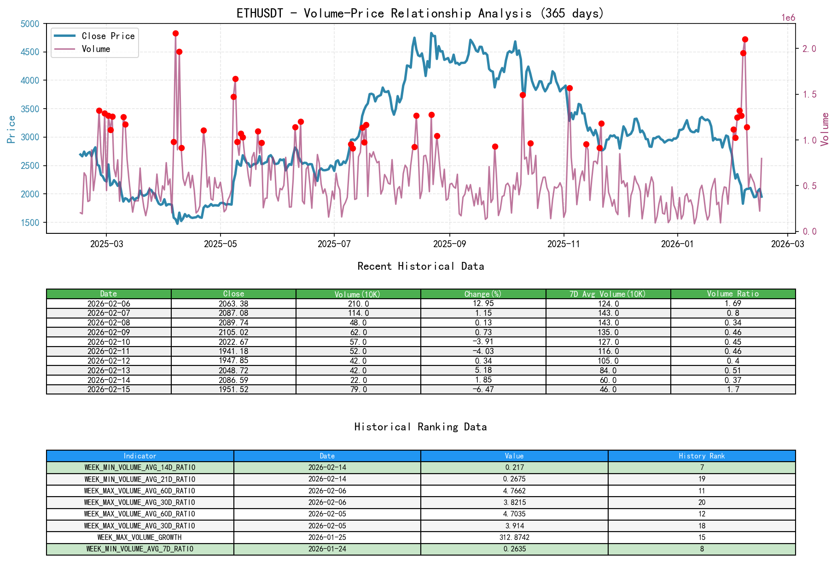Click the red marker near the 2026-02 volume surge
The height and width of the screenshot is (562, 837).
pos(744,40)
